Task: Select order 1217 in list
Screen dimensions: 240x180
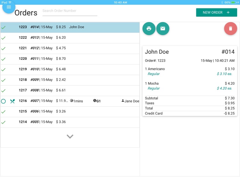Action: 70,90
